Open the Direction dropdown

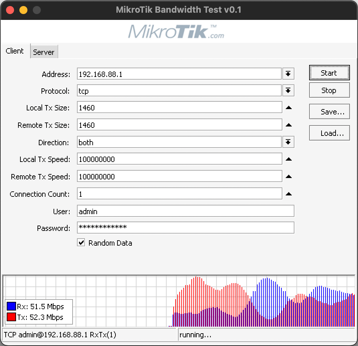(x=288, y=142)
